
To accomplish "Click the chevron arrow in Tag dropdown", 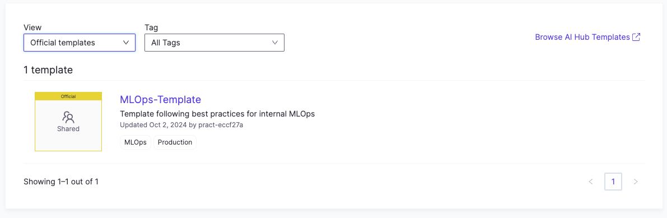I will pos(275,43).
